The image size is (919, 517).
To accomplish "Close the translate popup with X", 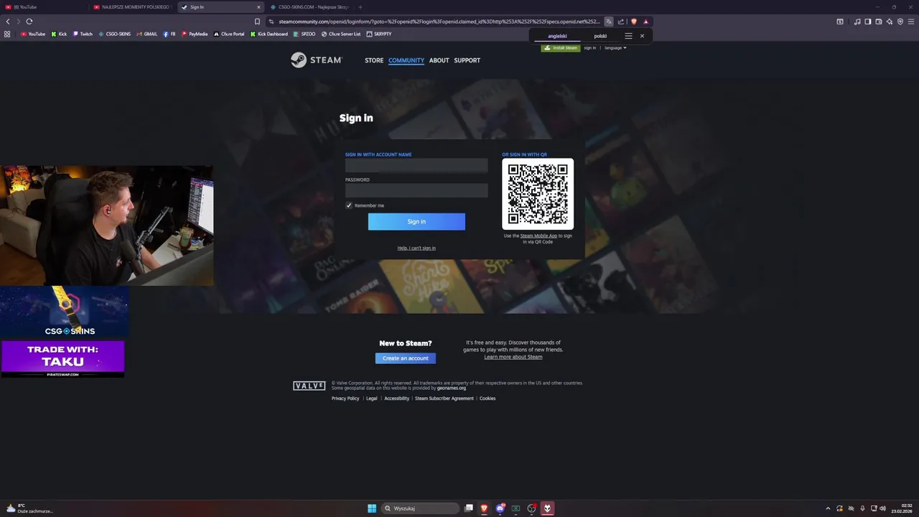I will pos(642,36).
